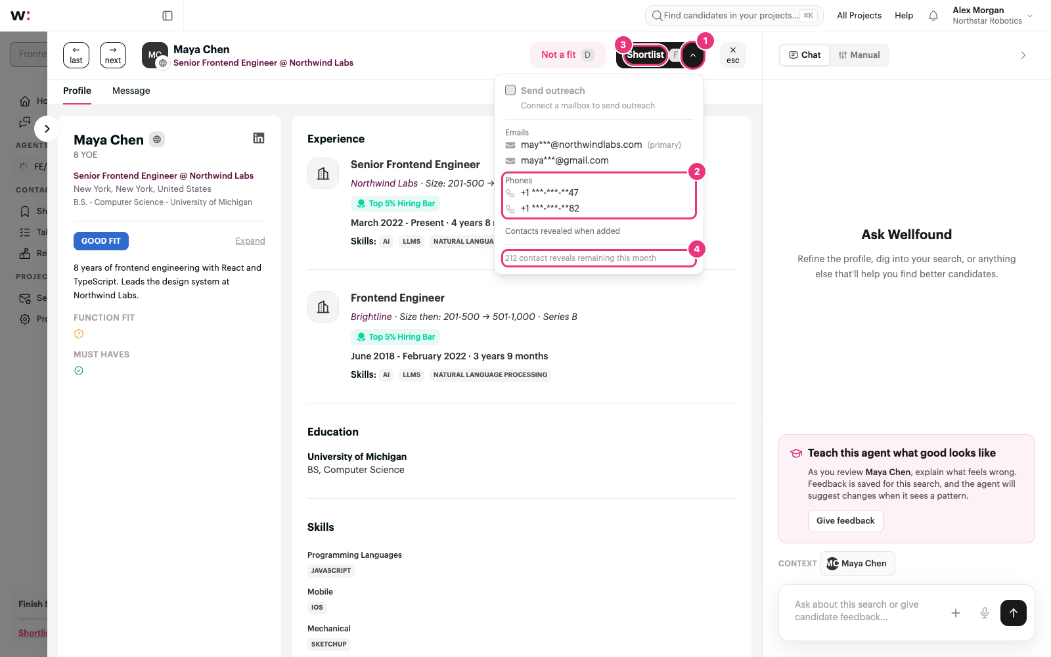Open the notifications bell
Image resolution: width=1051 pixels, height=657 pixels.
click(933, 16)
